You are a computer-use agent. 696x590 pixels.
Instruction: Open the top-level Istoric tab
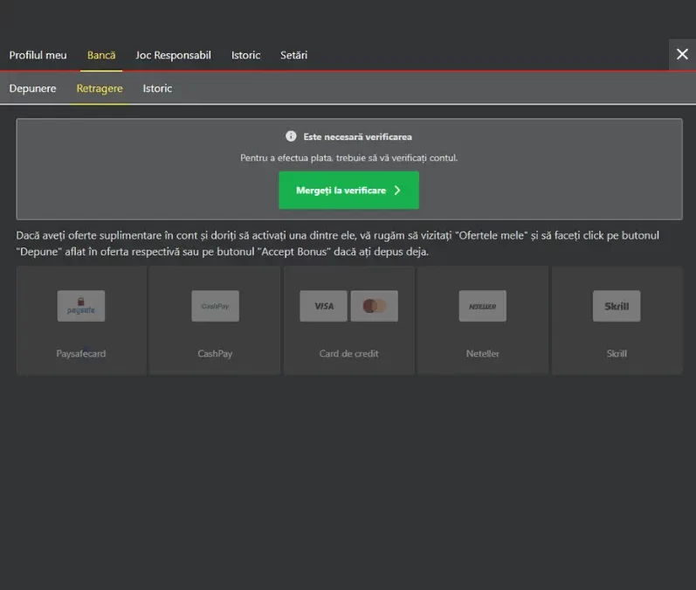(x=246, y=55)
